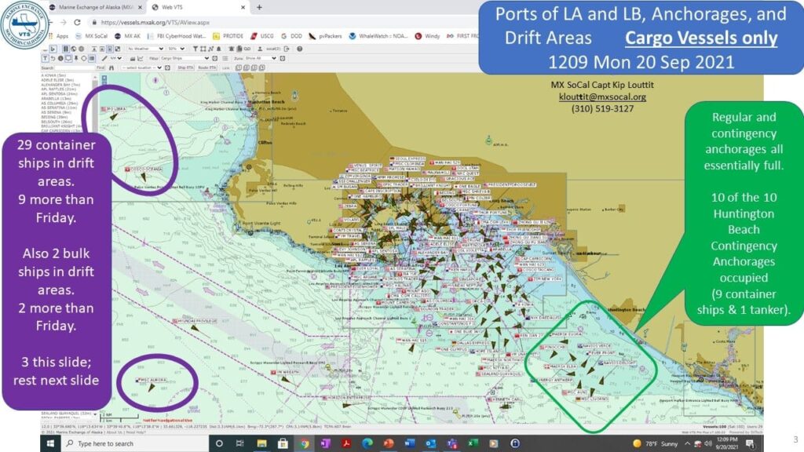
Task: Click the bell alerts icon
Action: tap(219, 49)
